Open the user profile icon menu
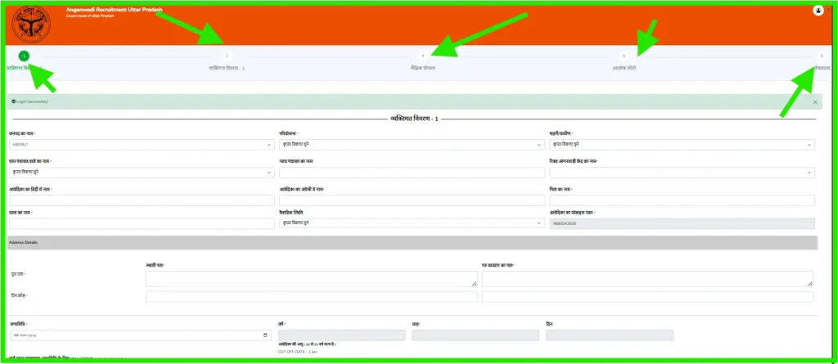Viewport: 838px width, 364px height. [818, 10]
